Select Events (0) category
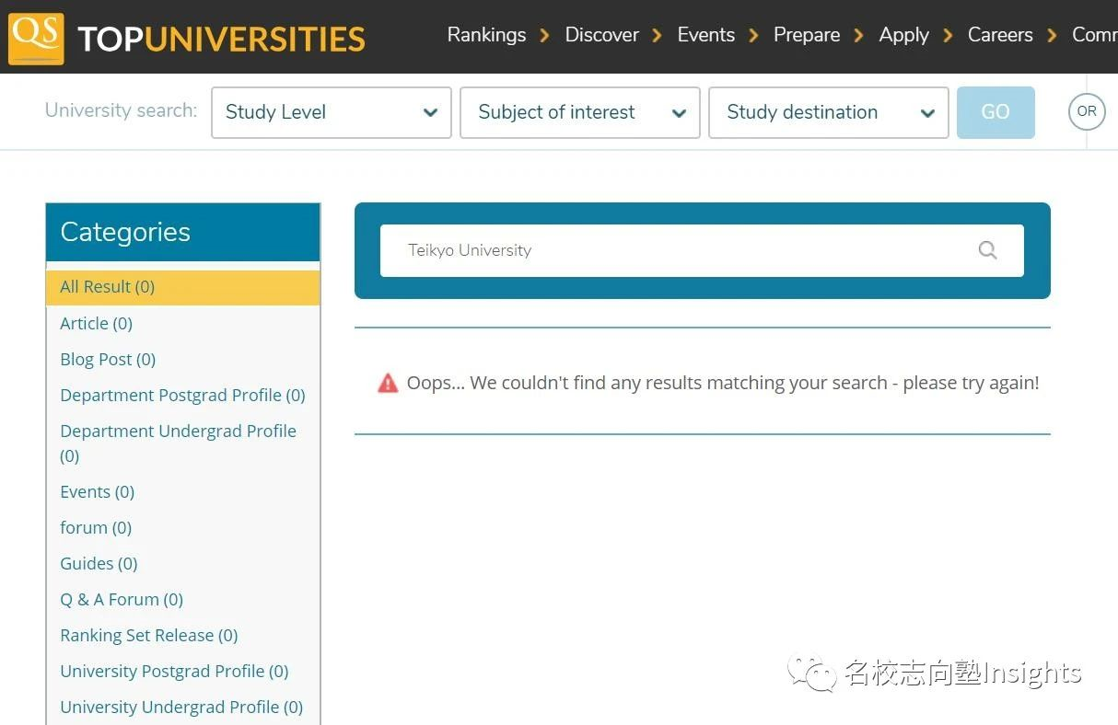Image resolution: width=1118 pixels, height=725 pixels. [97, 491]
